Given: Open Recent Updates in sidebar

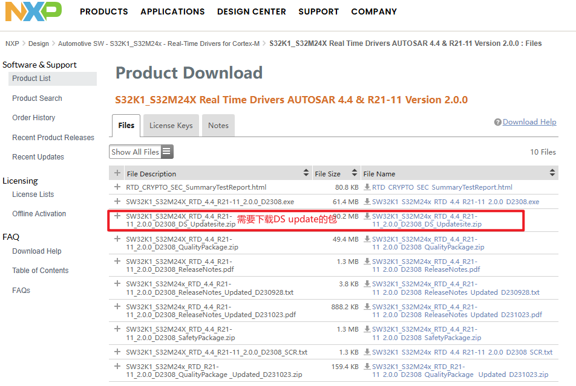Looking at the screenshot, I should 38,157.
